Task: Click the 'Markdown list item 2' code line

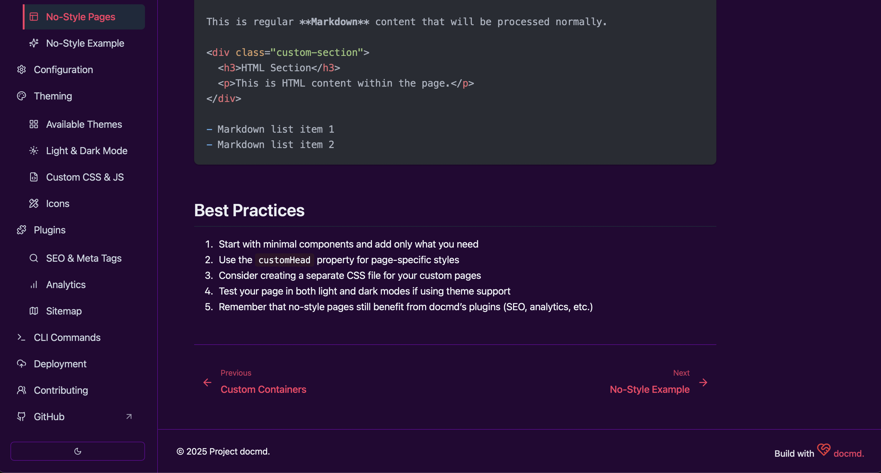Action: pos(270,145)
